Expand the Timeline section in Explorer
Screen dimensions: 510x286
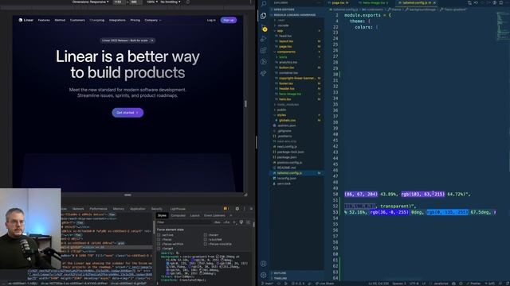click(280, 278)
